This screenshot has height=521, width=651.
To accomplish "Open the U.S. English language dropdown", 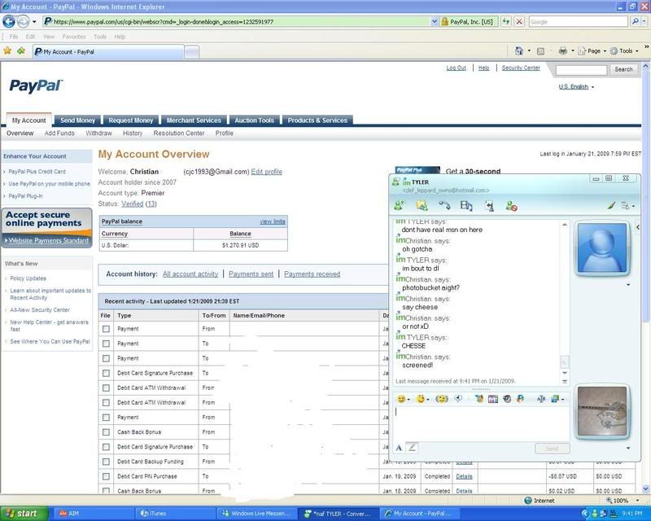I will 576,86.
